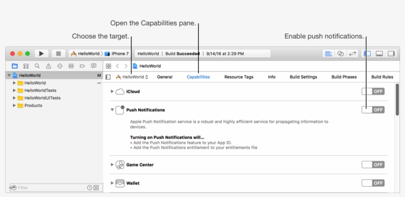Go forward in editor history
405x197 pixels.
coord(126,66)
